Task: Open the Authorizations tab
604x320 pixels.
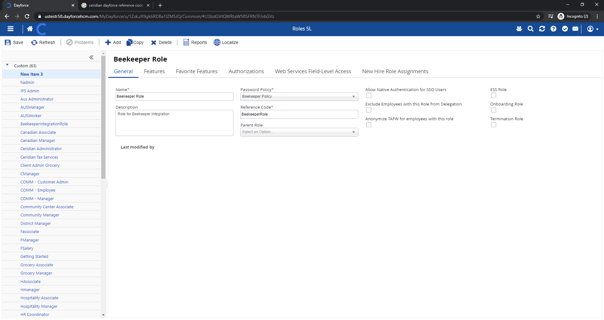Action: pyautogui.click(x=246, y=72)
